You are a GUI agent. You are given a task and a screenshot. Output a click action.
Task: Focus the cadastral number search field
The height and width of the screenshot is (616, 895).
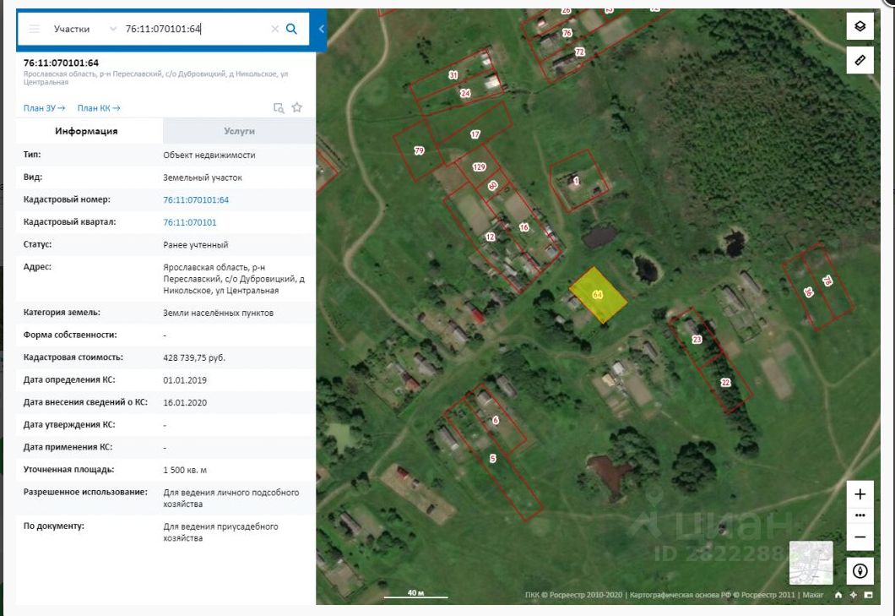tap(194, 29)
